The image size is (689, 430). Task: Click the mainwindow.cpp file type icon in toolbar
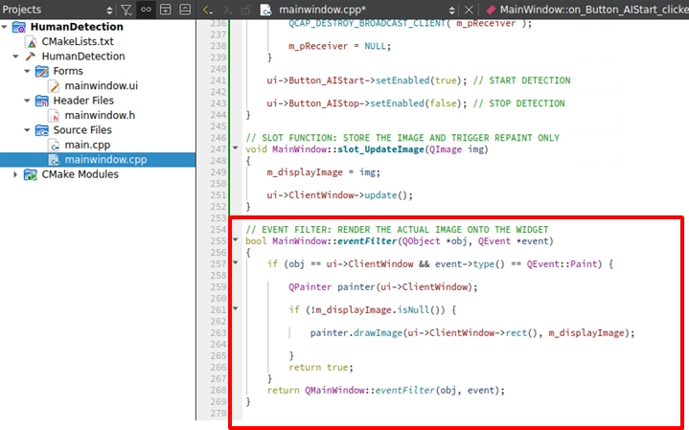265,10
